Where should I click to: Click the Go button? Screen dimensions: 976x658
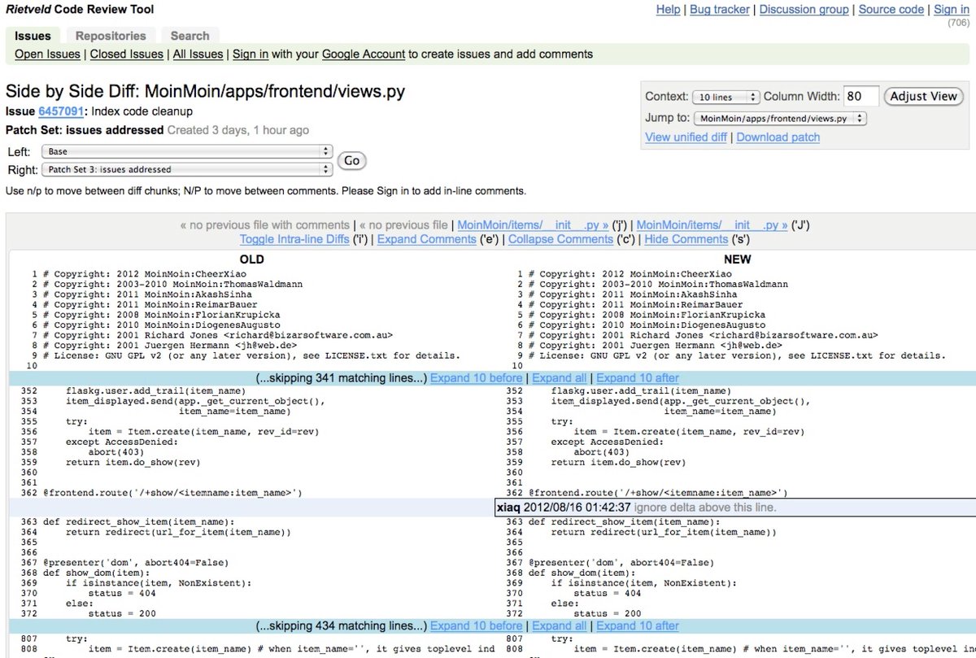click(x=351, y=161)
